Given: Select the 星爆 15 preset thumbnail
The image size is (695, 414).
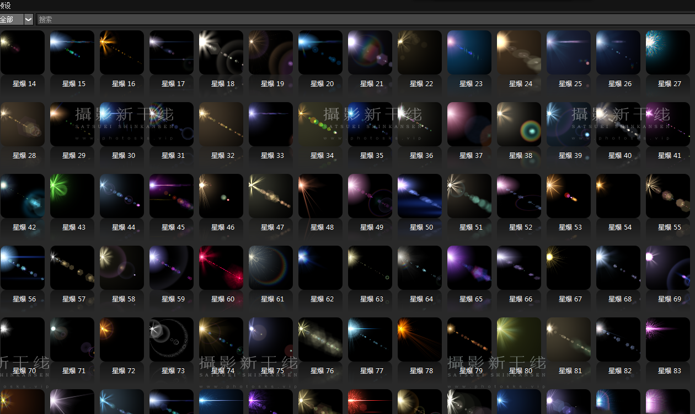Looking at the screenshot, I should point(72,52).
